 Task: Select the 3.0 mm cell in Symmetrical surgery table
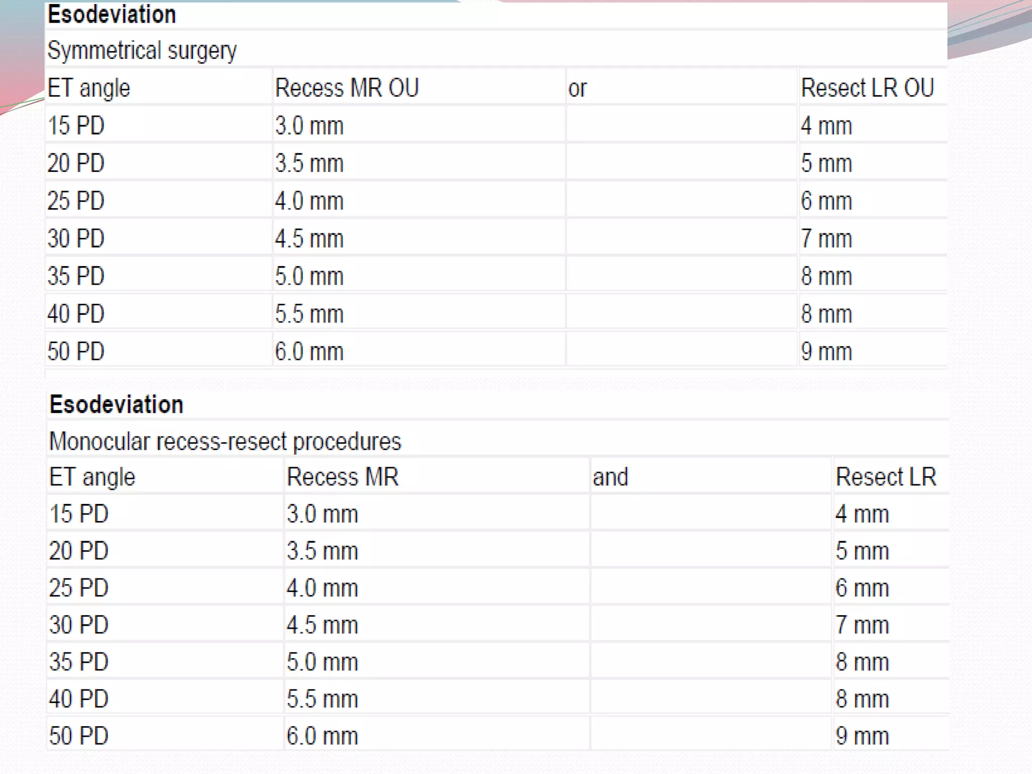coord(309,125)
